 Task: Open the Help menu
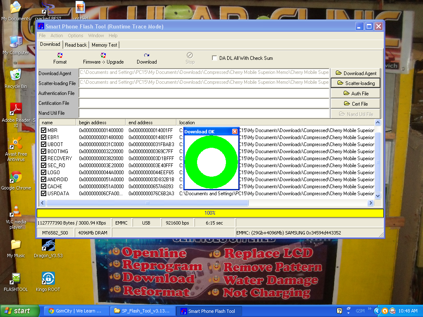point(113,35)
